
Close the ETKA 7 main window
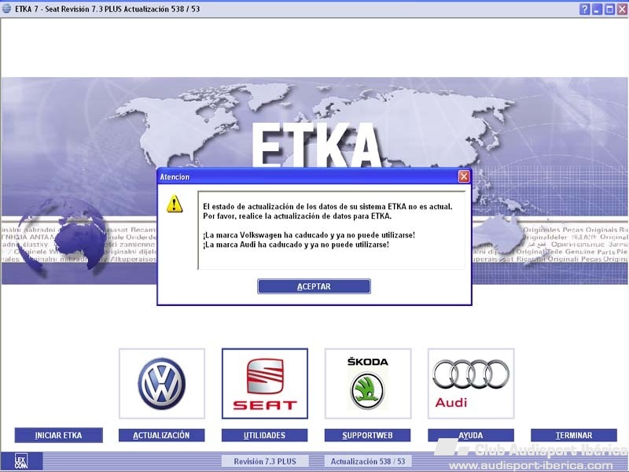coord(622,9)
